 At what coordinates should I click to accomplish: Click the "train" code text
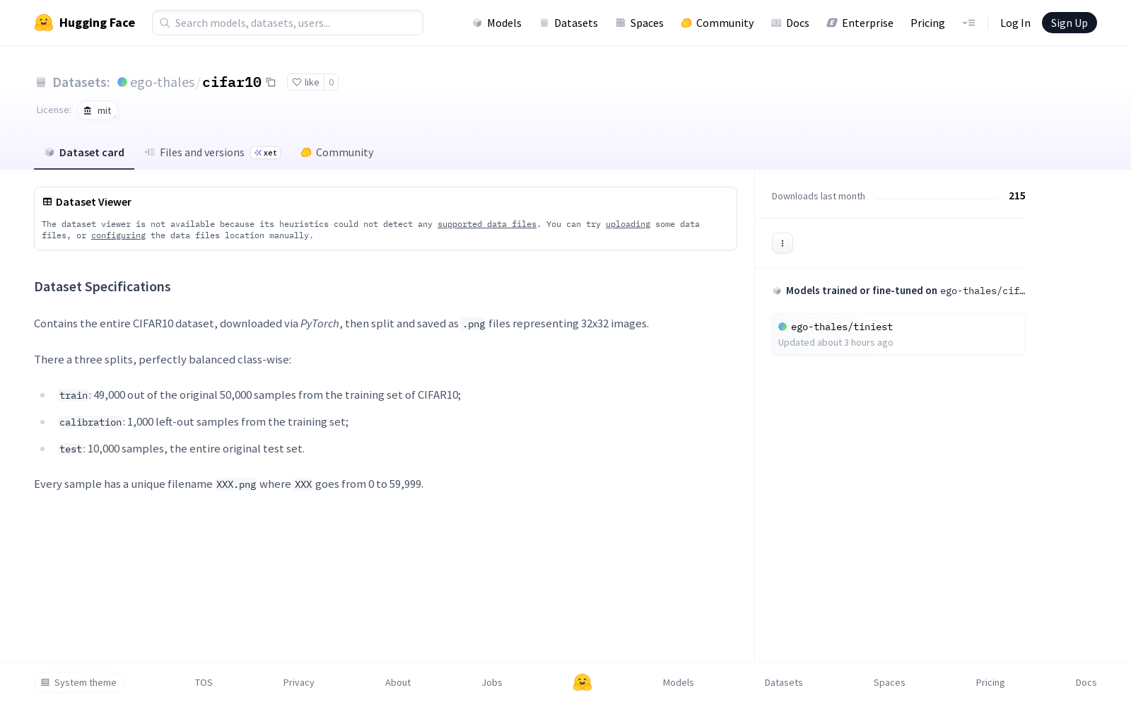tap(74, 395)
